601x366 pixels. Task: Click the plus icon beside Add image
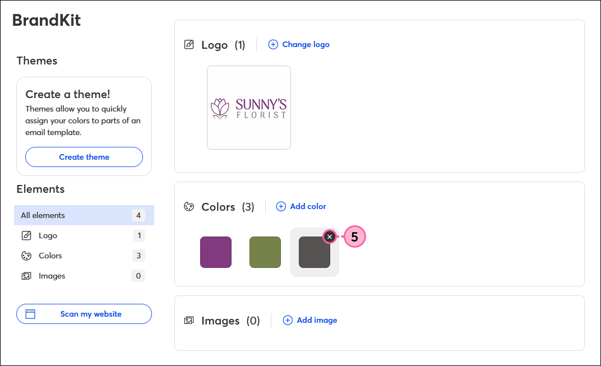tap(288, 321)
